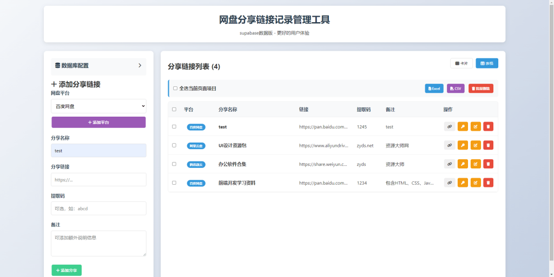The image size is (554, 277).
Task: Click key icon in the test row
Action: point(463,126)
